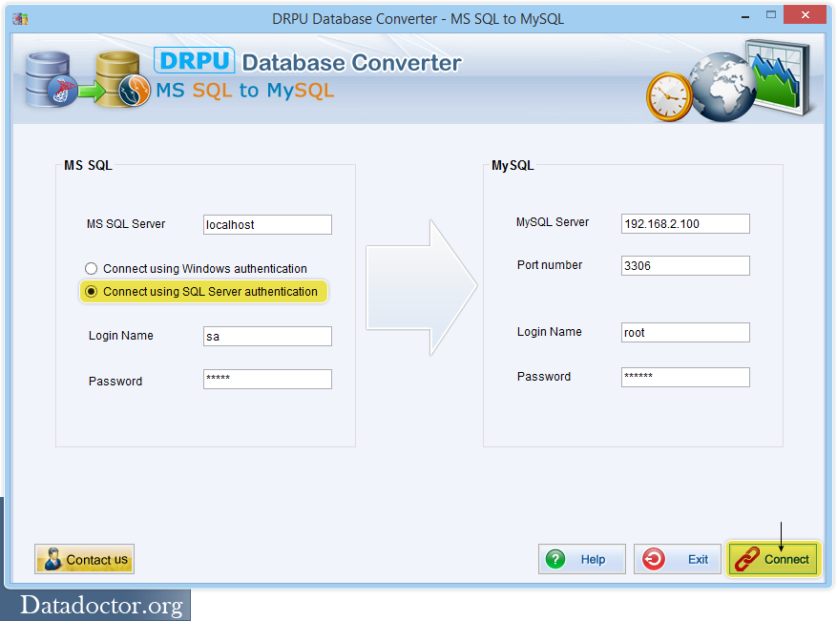The image size is (837, 621).
Task: Click the 'MySQL Server' label
Action: pyautogui.click(x=553, y=222)
